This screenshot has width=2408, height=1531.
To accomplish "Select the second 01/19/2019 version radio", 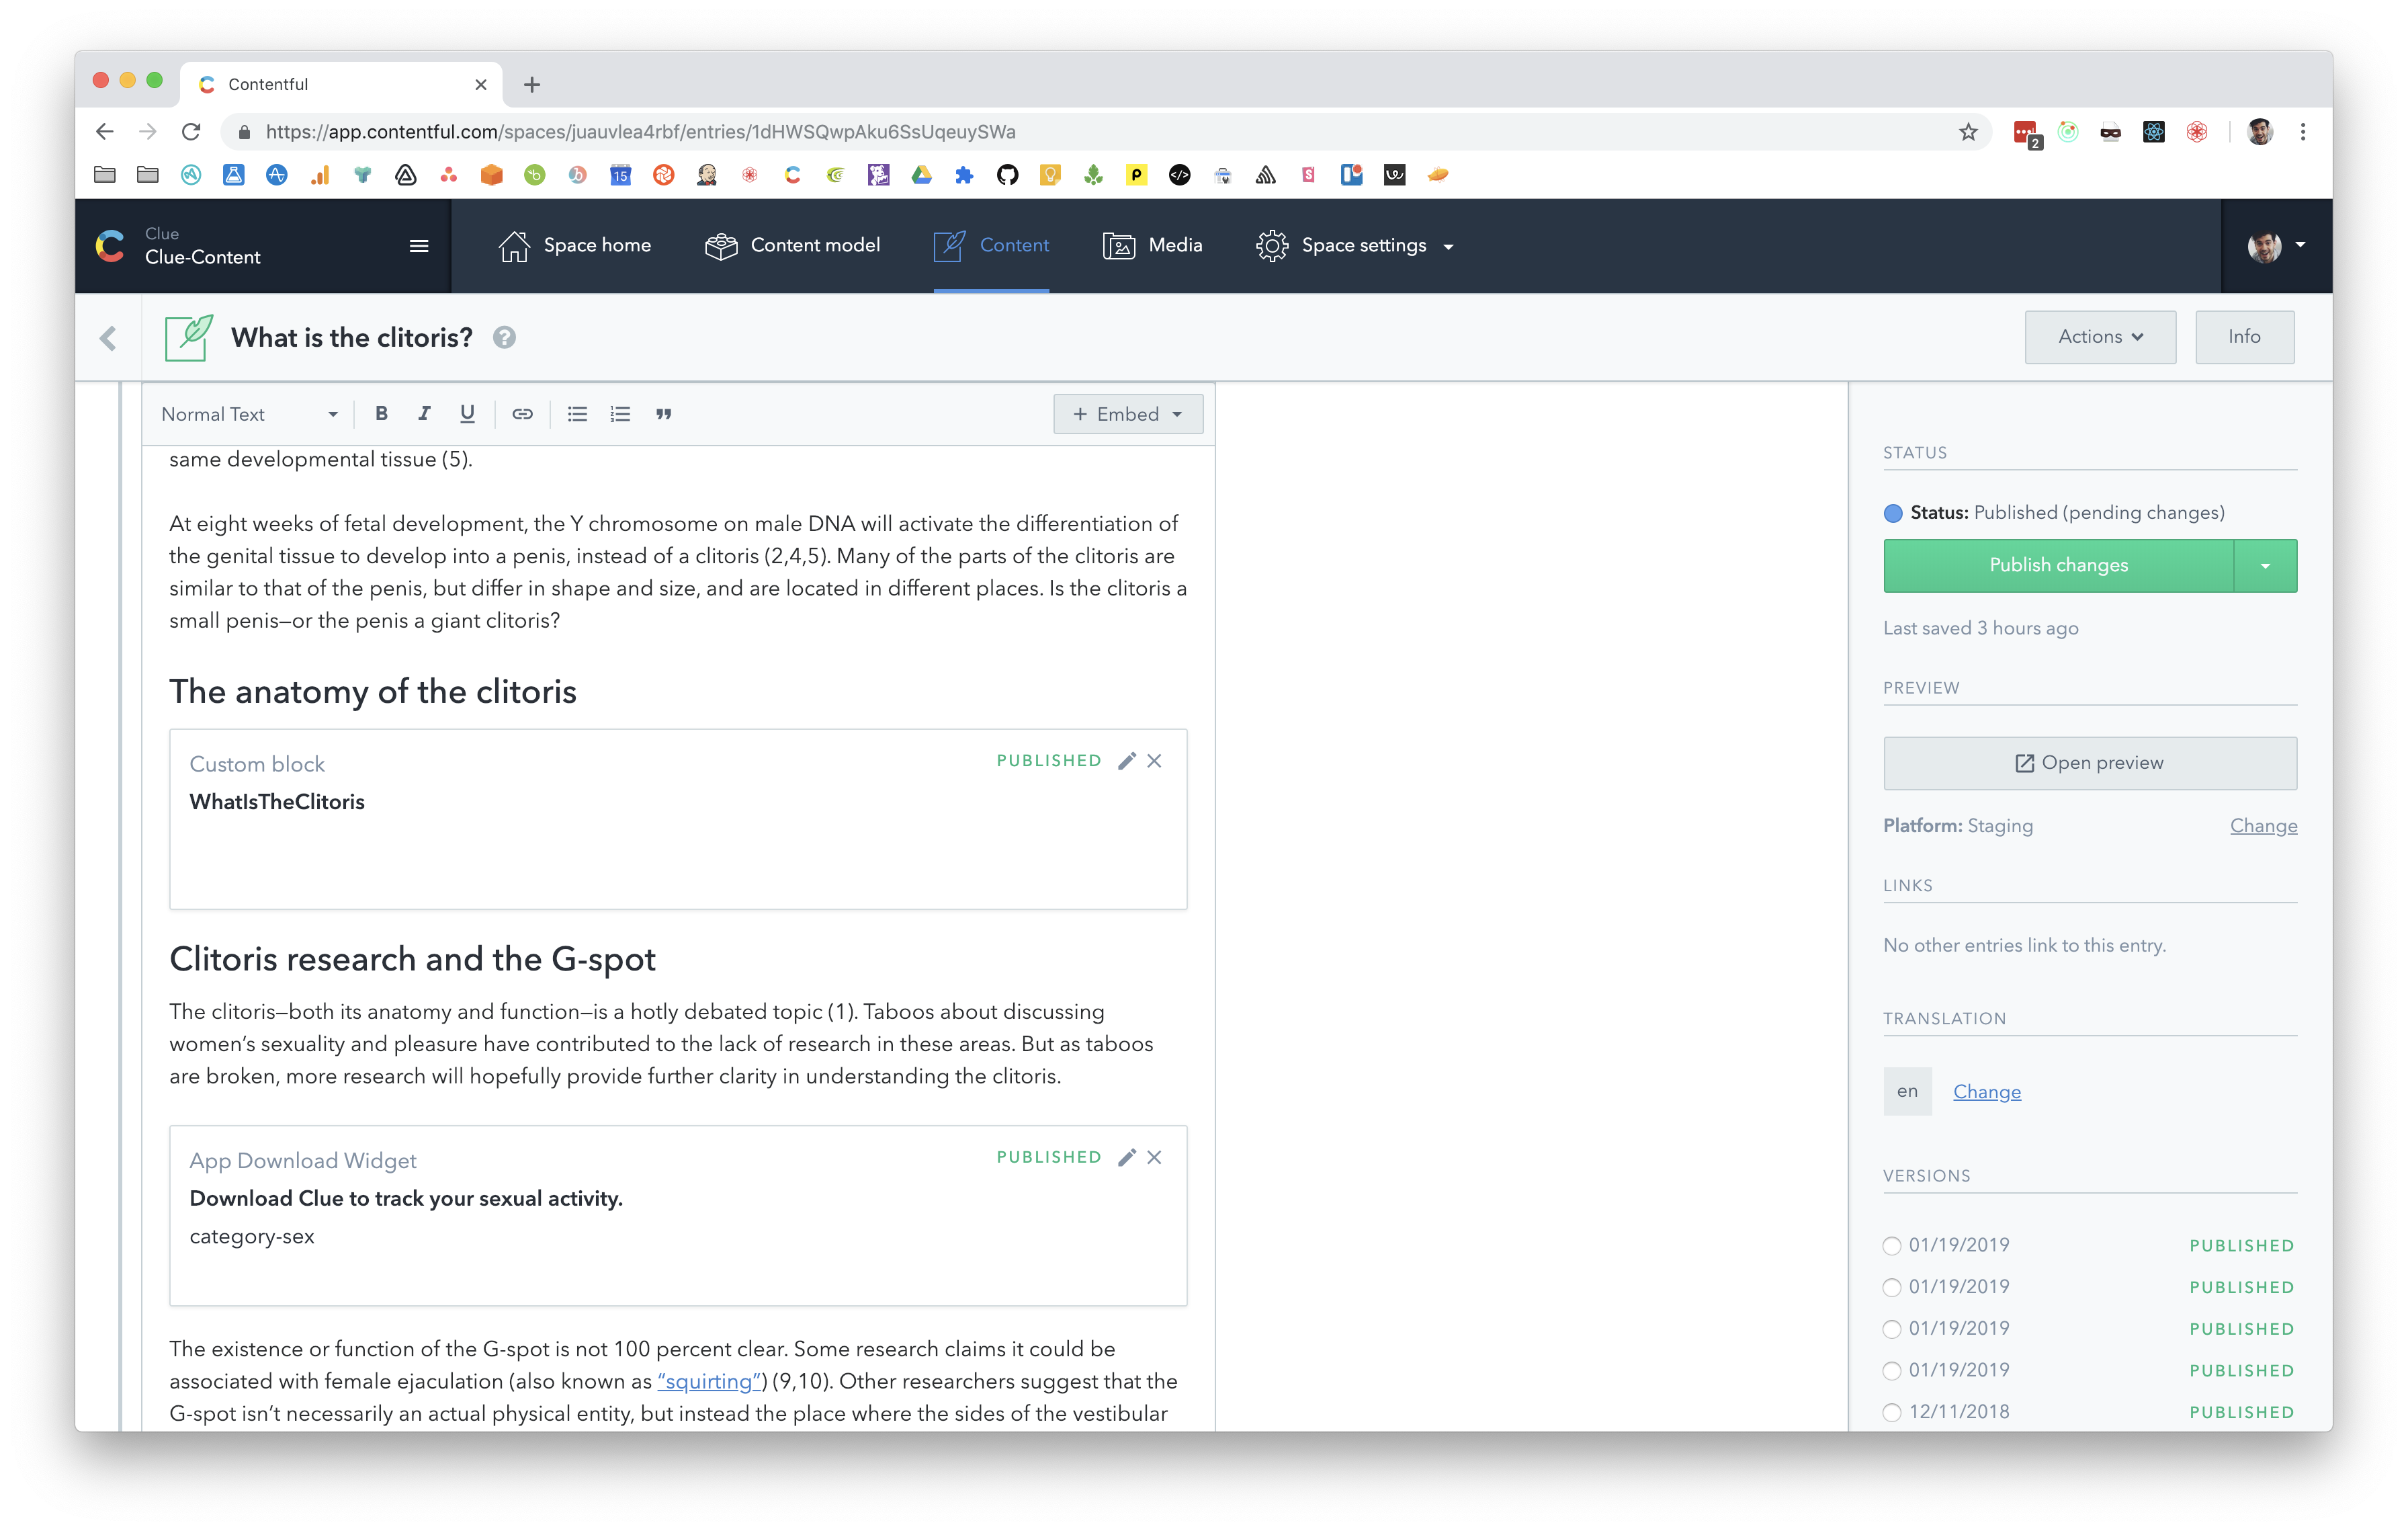I will (1891, 1288).
